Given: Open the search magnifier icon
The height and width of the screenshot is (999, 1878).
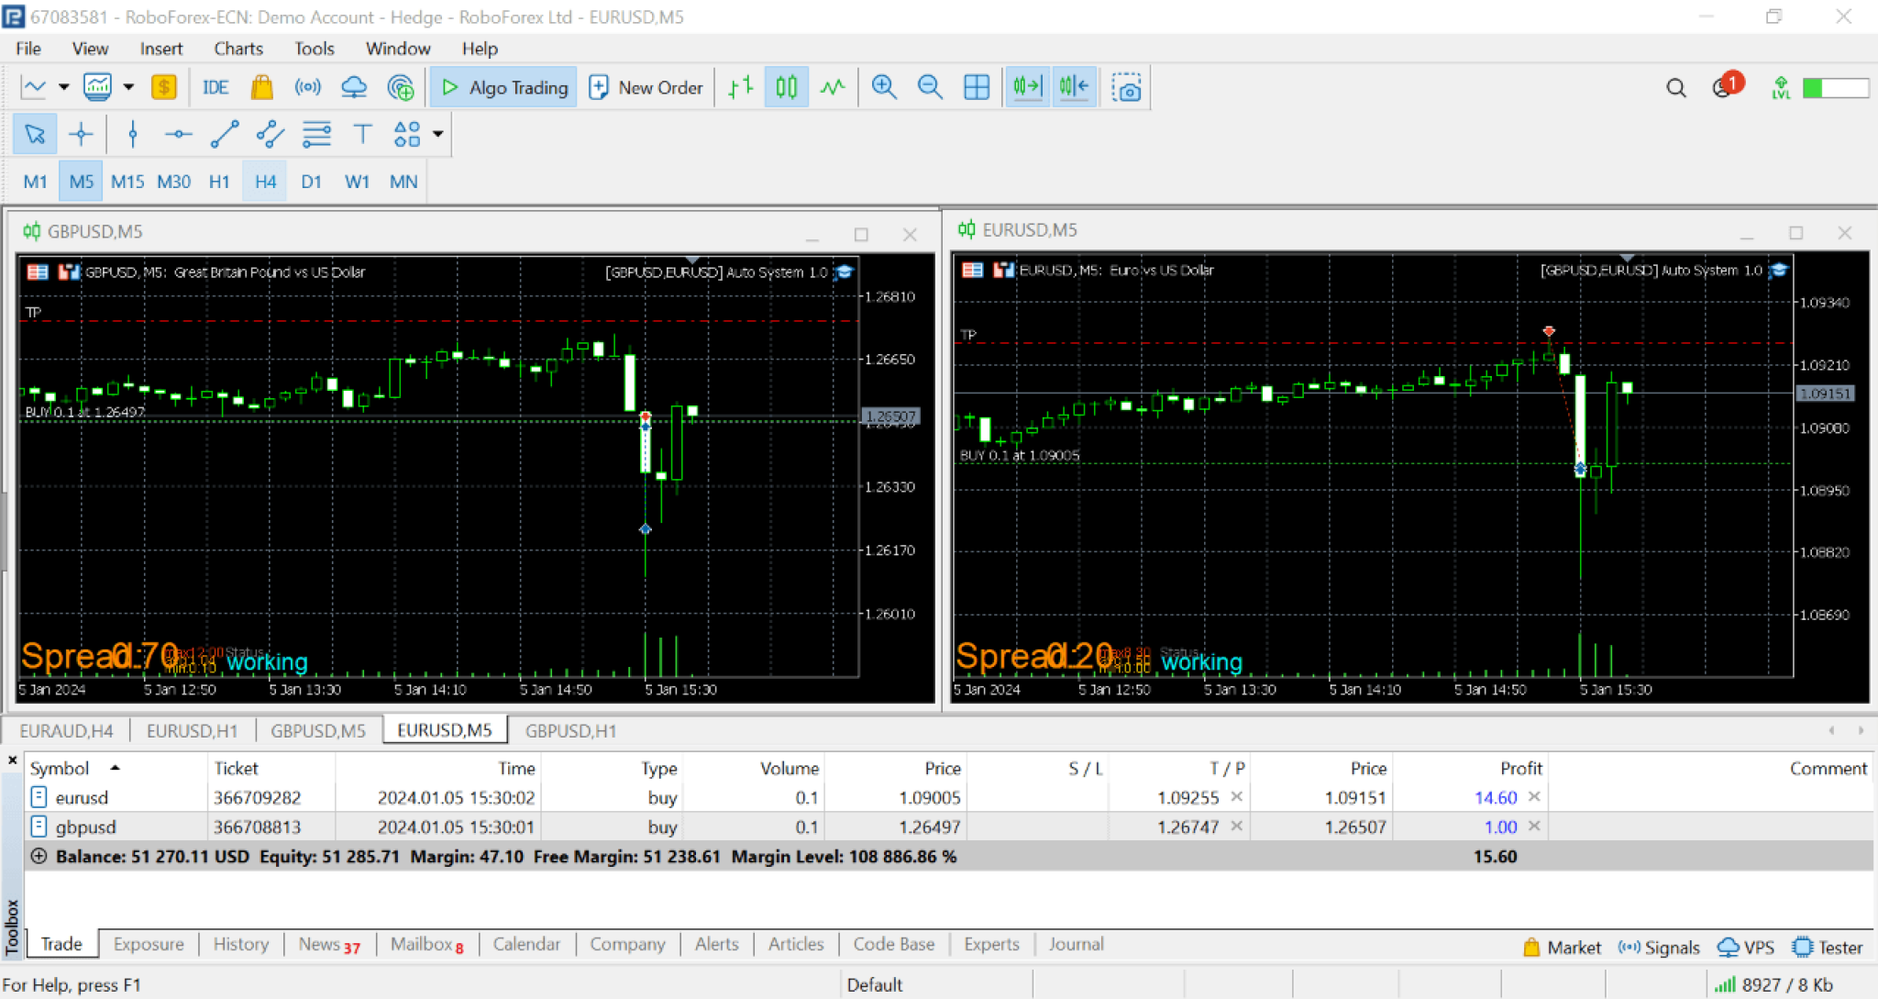Looking at the screenshot, I should coord(1675,88).
